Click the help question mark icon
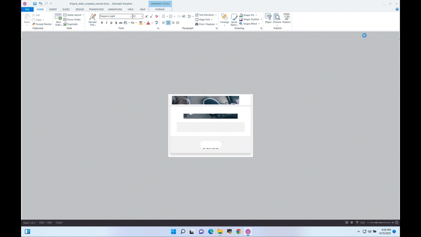The image size is (421, 237). coord(397,9)
